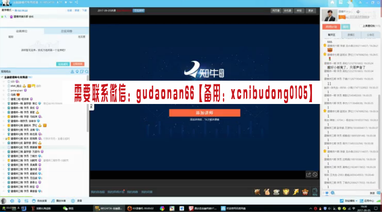Switch to the second left panel tab
The image size is (382, 212).
pyautogui.click(x=66, y=31)
